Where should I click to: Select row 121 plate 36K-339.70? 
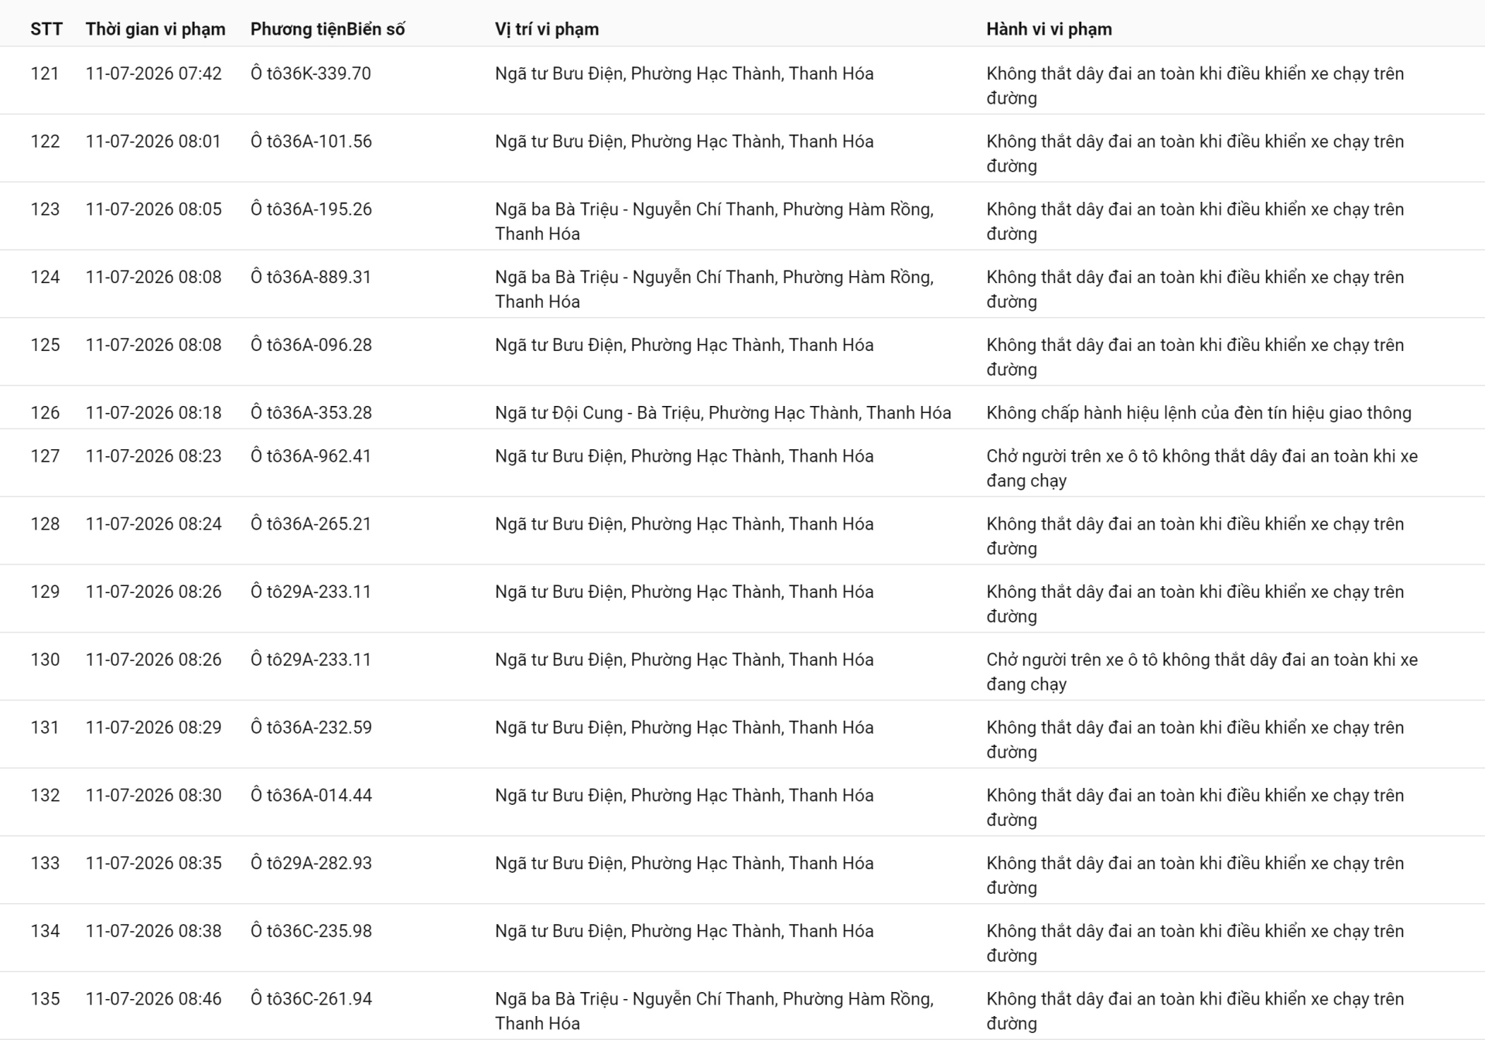[x=328, y=73]
